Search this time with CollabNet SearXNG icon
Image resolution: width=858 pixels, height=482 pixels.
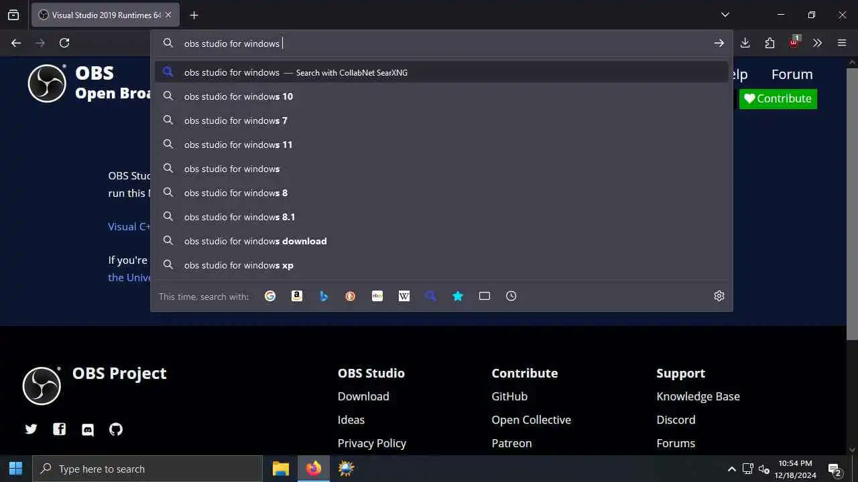[431, 296]
